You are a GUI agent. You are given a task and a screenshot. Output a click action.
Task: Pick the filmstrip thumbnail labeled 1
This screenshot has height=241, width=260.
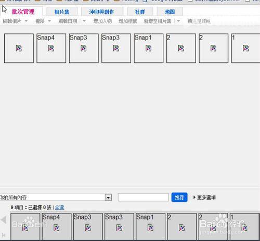(x=244, y=226)
